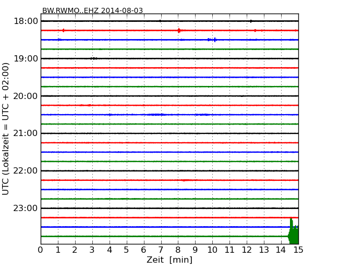
Task: Click the black blip near minute 3 on 19:00 trace
Action: (x=93, y=58)
